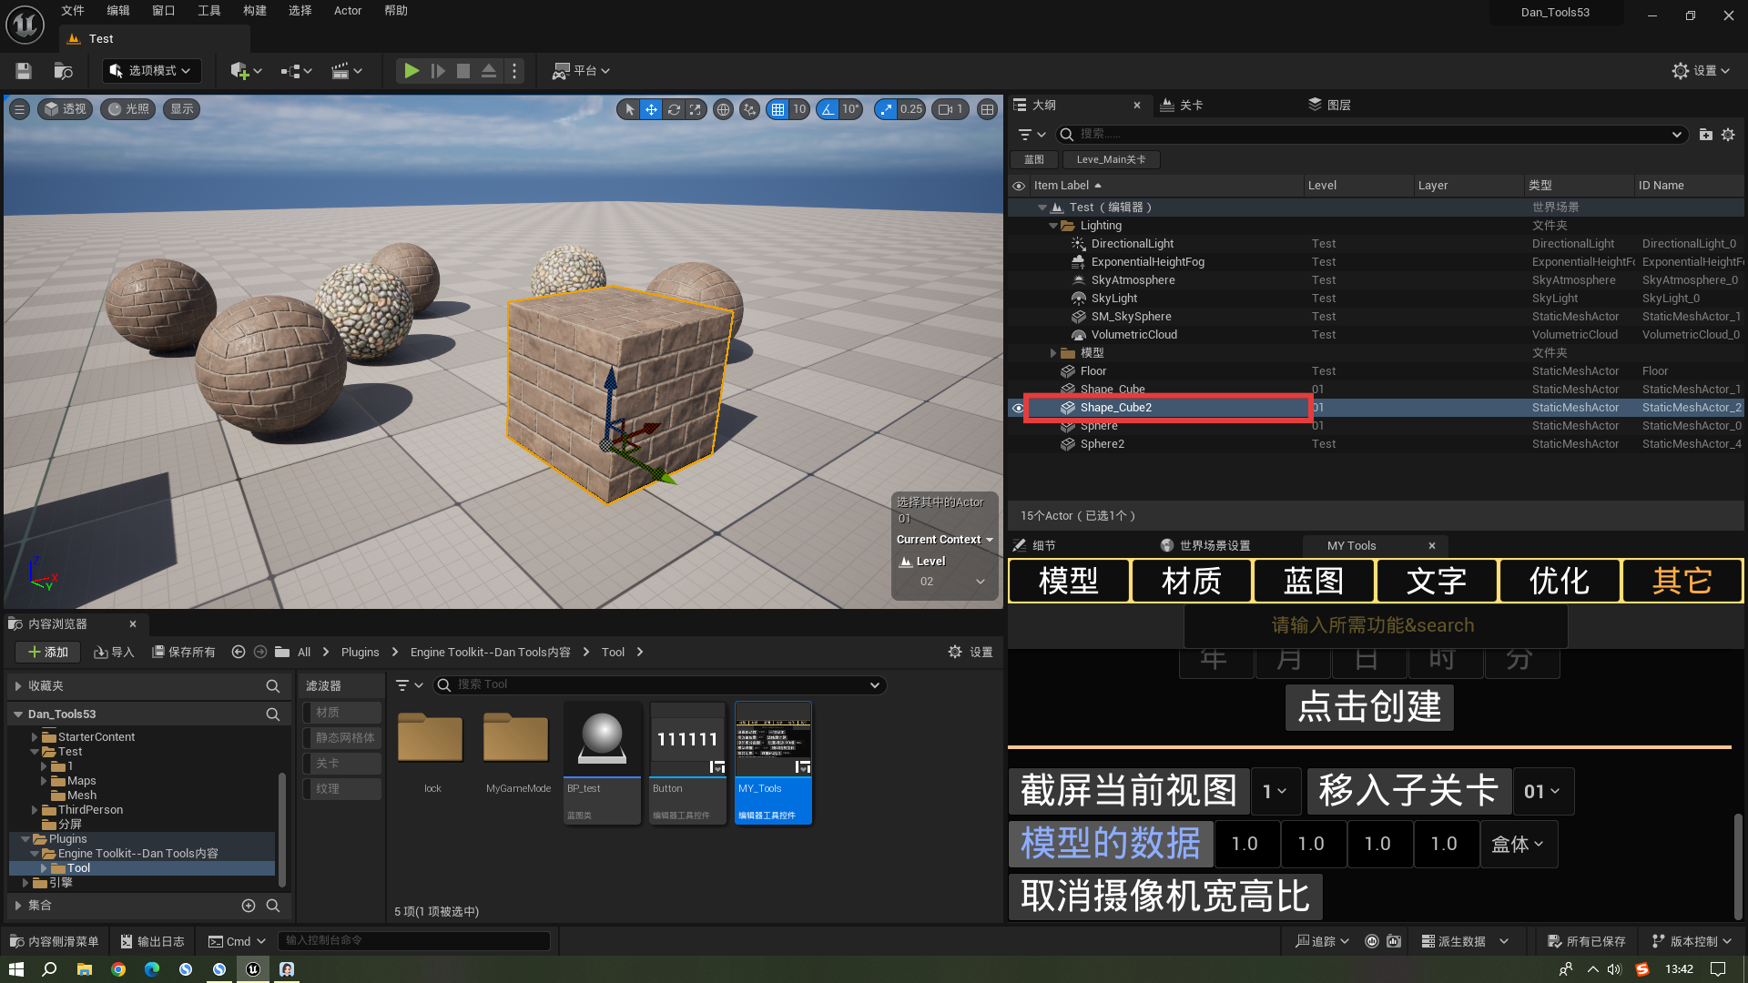The height and width of the screenshot is (983, 1748).
Task: Open the cinematics clapperboard menu
Action: [x=347, y=71]
